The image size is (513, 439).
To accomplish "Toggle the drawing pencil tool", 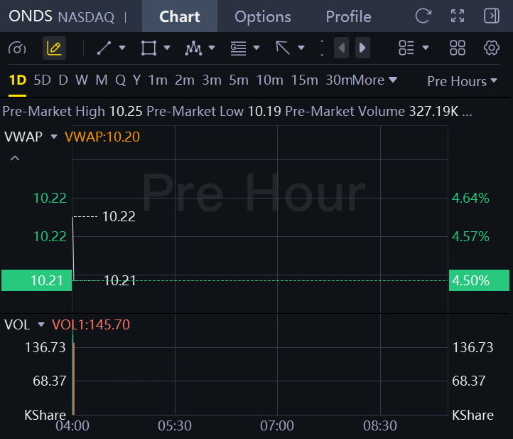I will 54,48.
